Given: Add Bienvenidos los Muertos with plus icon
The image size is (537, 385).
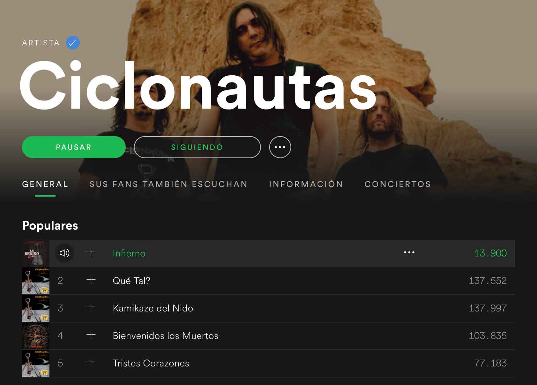Looking at the screenshot, I should pos(91,335).
